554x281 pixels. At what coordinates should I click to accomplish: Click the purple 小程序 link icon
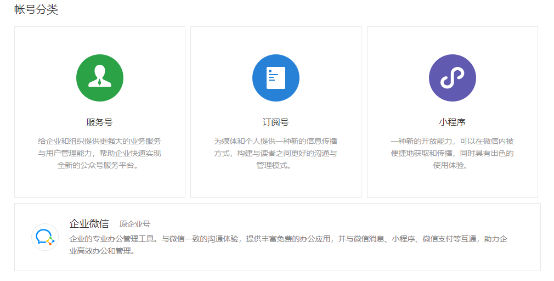pyautogui.click(x=452, y=78)
